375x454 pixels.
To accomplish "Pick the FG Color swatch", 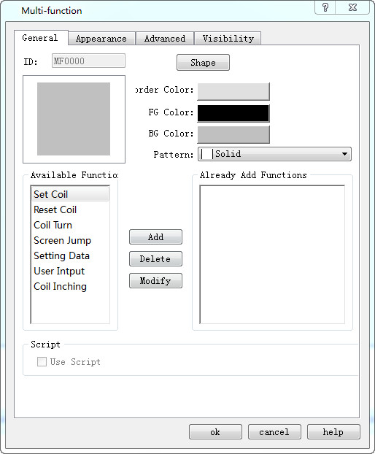I will click(233, 113).
